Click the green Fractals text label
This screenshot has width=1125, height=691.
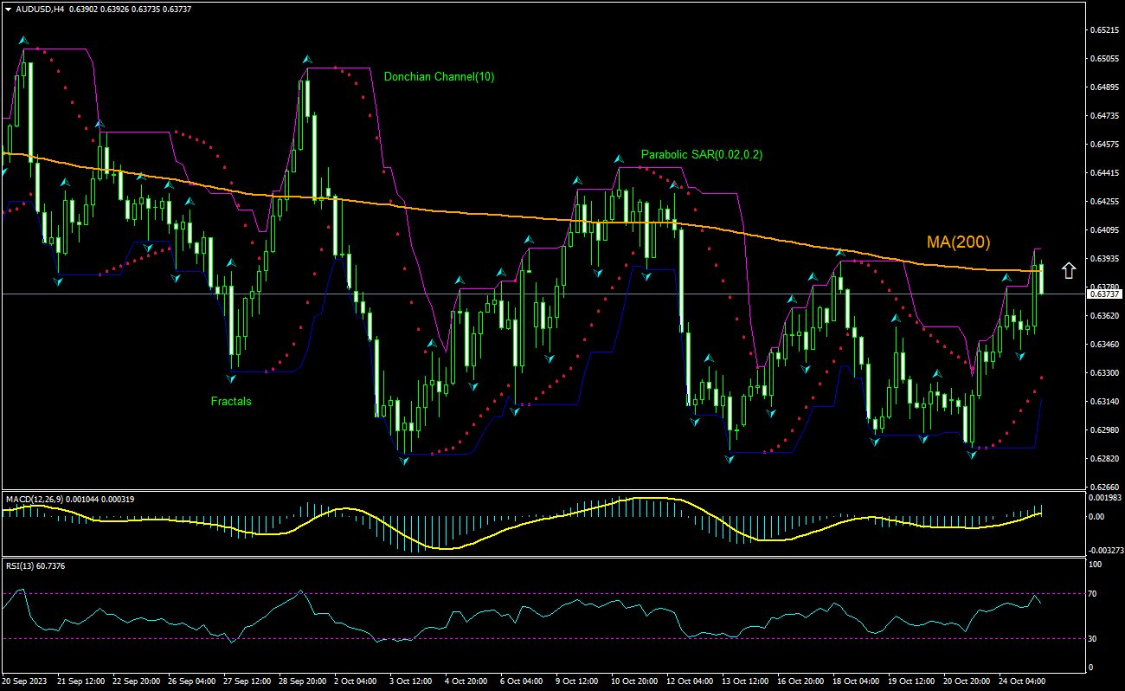(230, 401)
